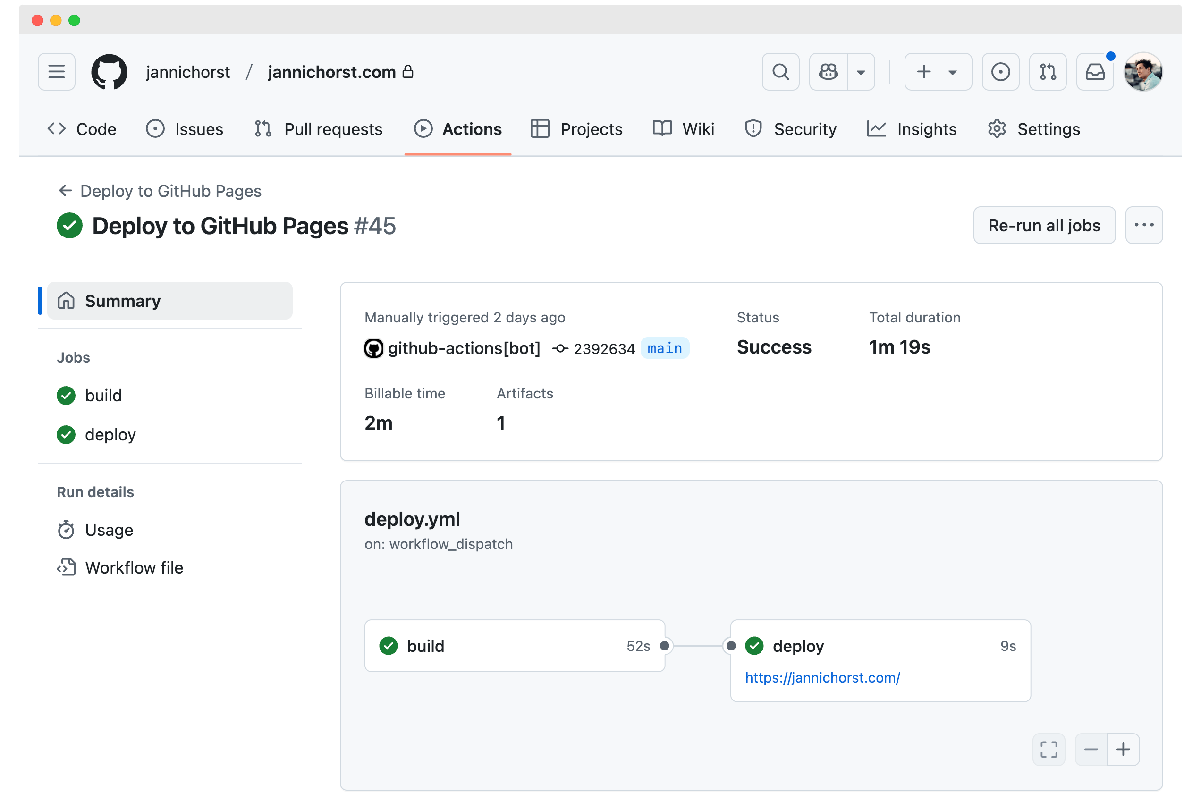Zoom in the workflow graph
This screenshot has height=810, width=1201.
click(1123, 749)
